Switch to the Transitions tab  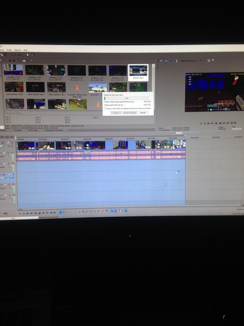click(17, 130)
